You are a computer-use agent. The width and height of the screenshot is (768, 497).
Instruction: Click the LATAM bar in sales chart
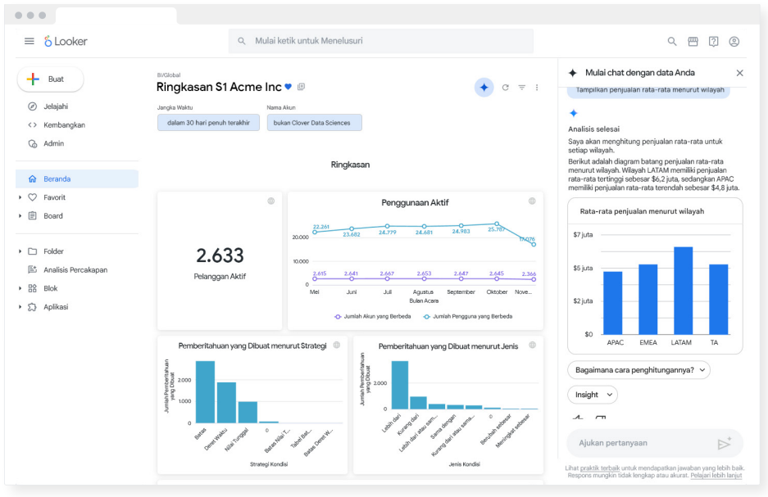pyautogui.click(x=684, y=291)
